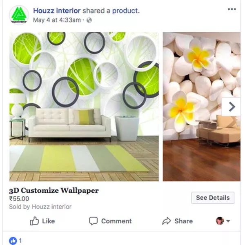Click the Like label to toggle like

point(49,221)
